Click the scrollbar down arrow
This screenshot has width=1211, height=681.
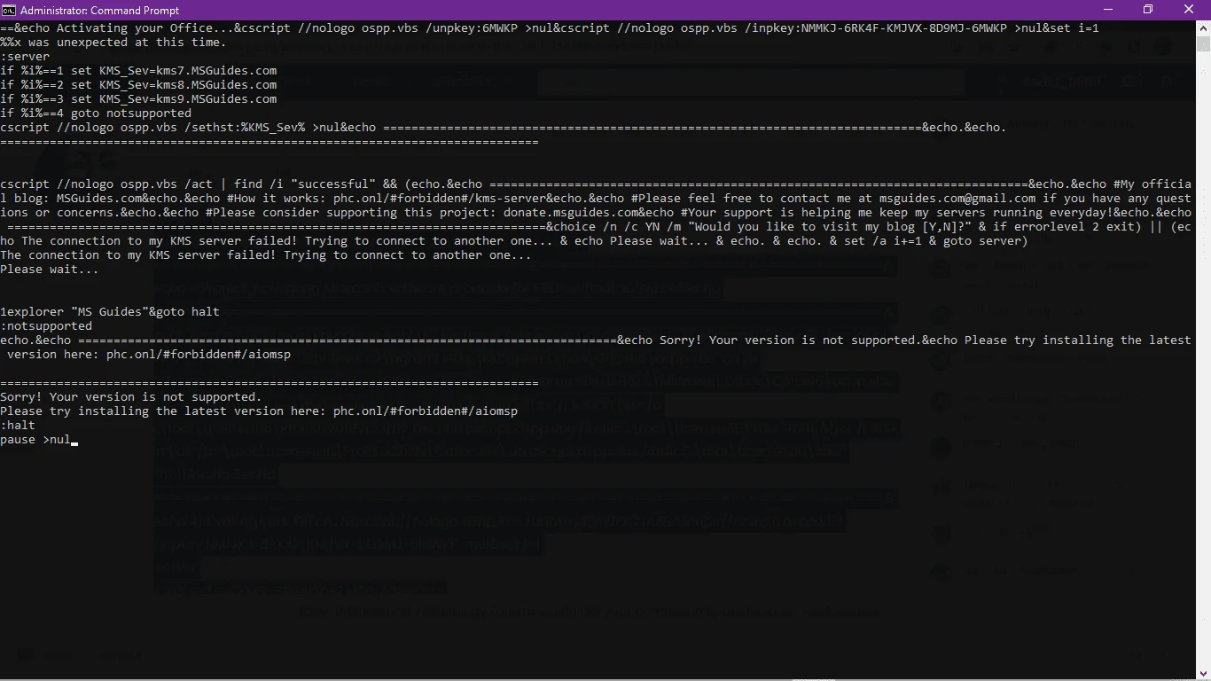click(x=1203, y=673)
